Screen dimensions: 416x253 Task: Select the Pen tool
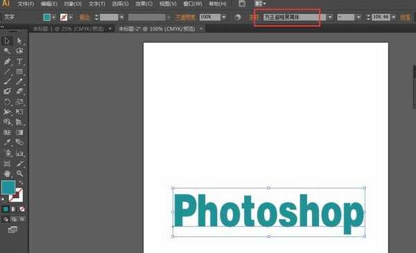[7, 61]
